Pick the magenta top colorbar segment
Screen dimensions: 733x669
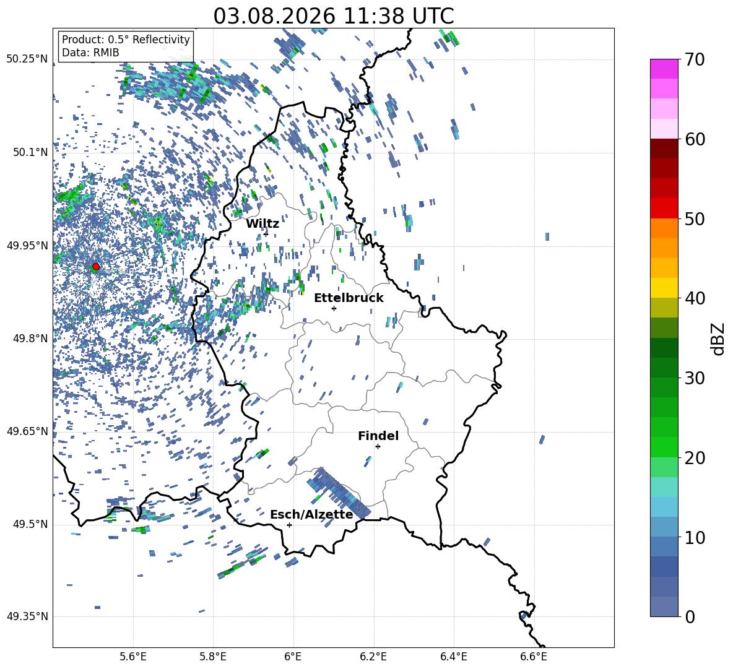tap(664, 69)
